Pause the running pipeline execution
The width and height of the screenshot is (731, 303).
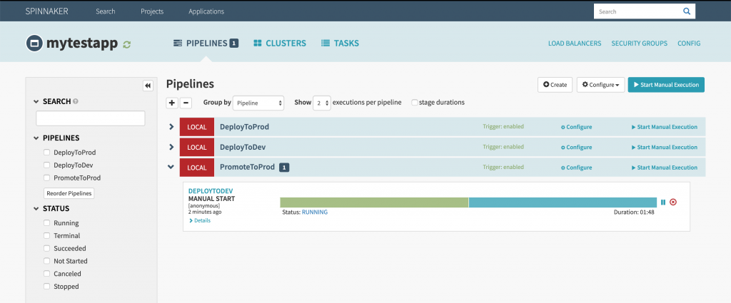point(663,202)
